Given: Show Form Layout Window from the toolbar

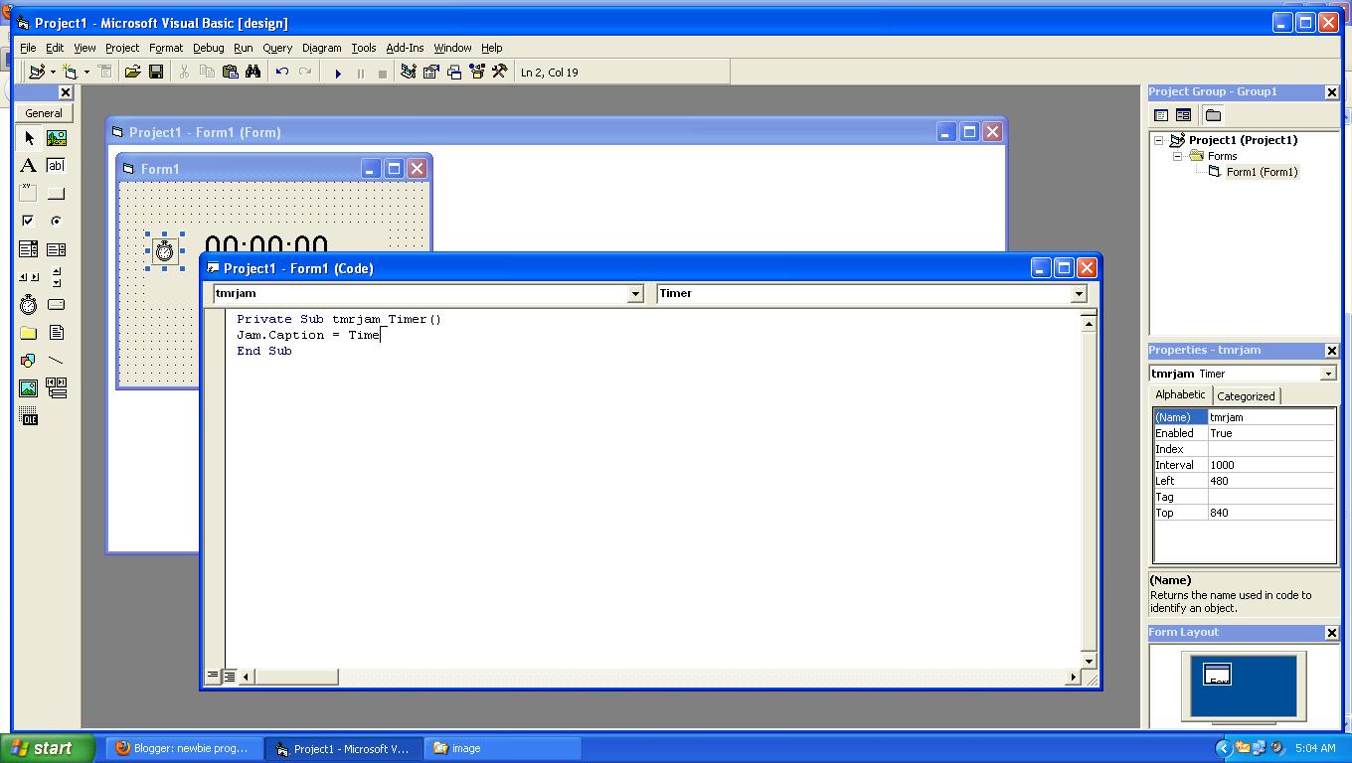Looking at the screenshot, I should coord(454,72).
